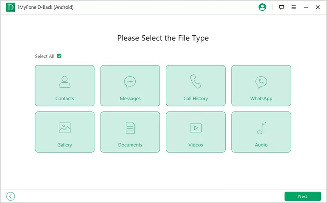Select the Gallery picture icon
The width and height of the screenshot is (327, 203).
point(65,128)
